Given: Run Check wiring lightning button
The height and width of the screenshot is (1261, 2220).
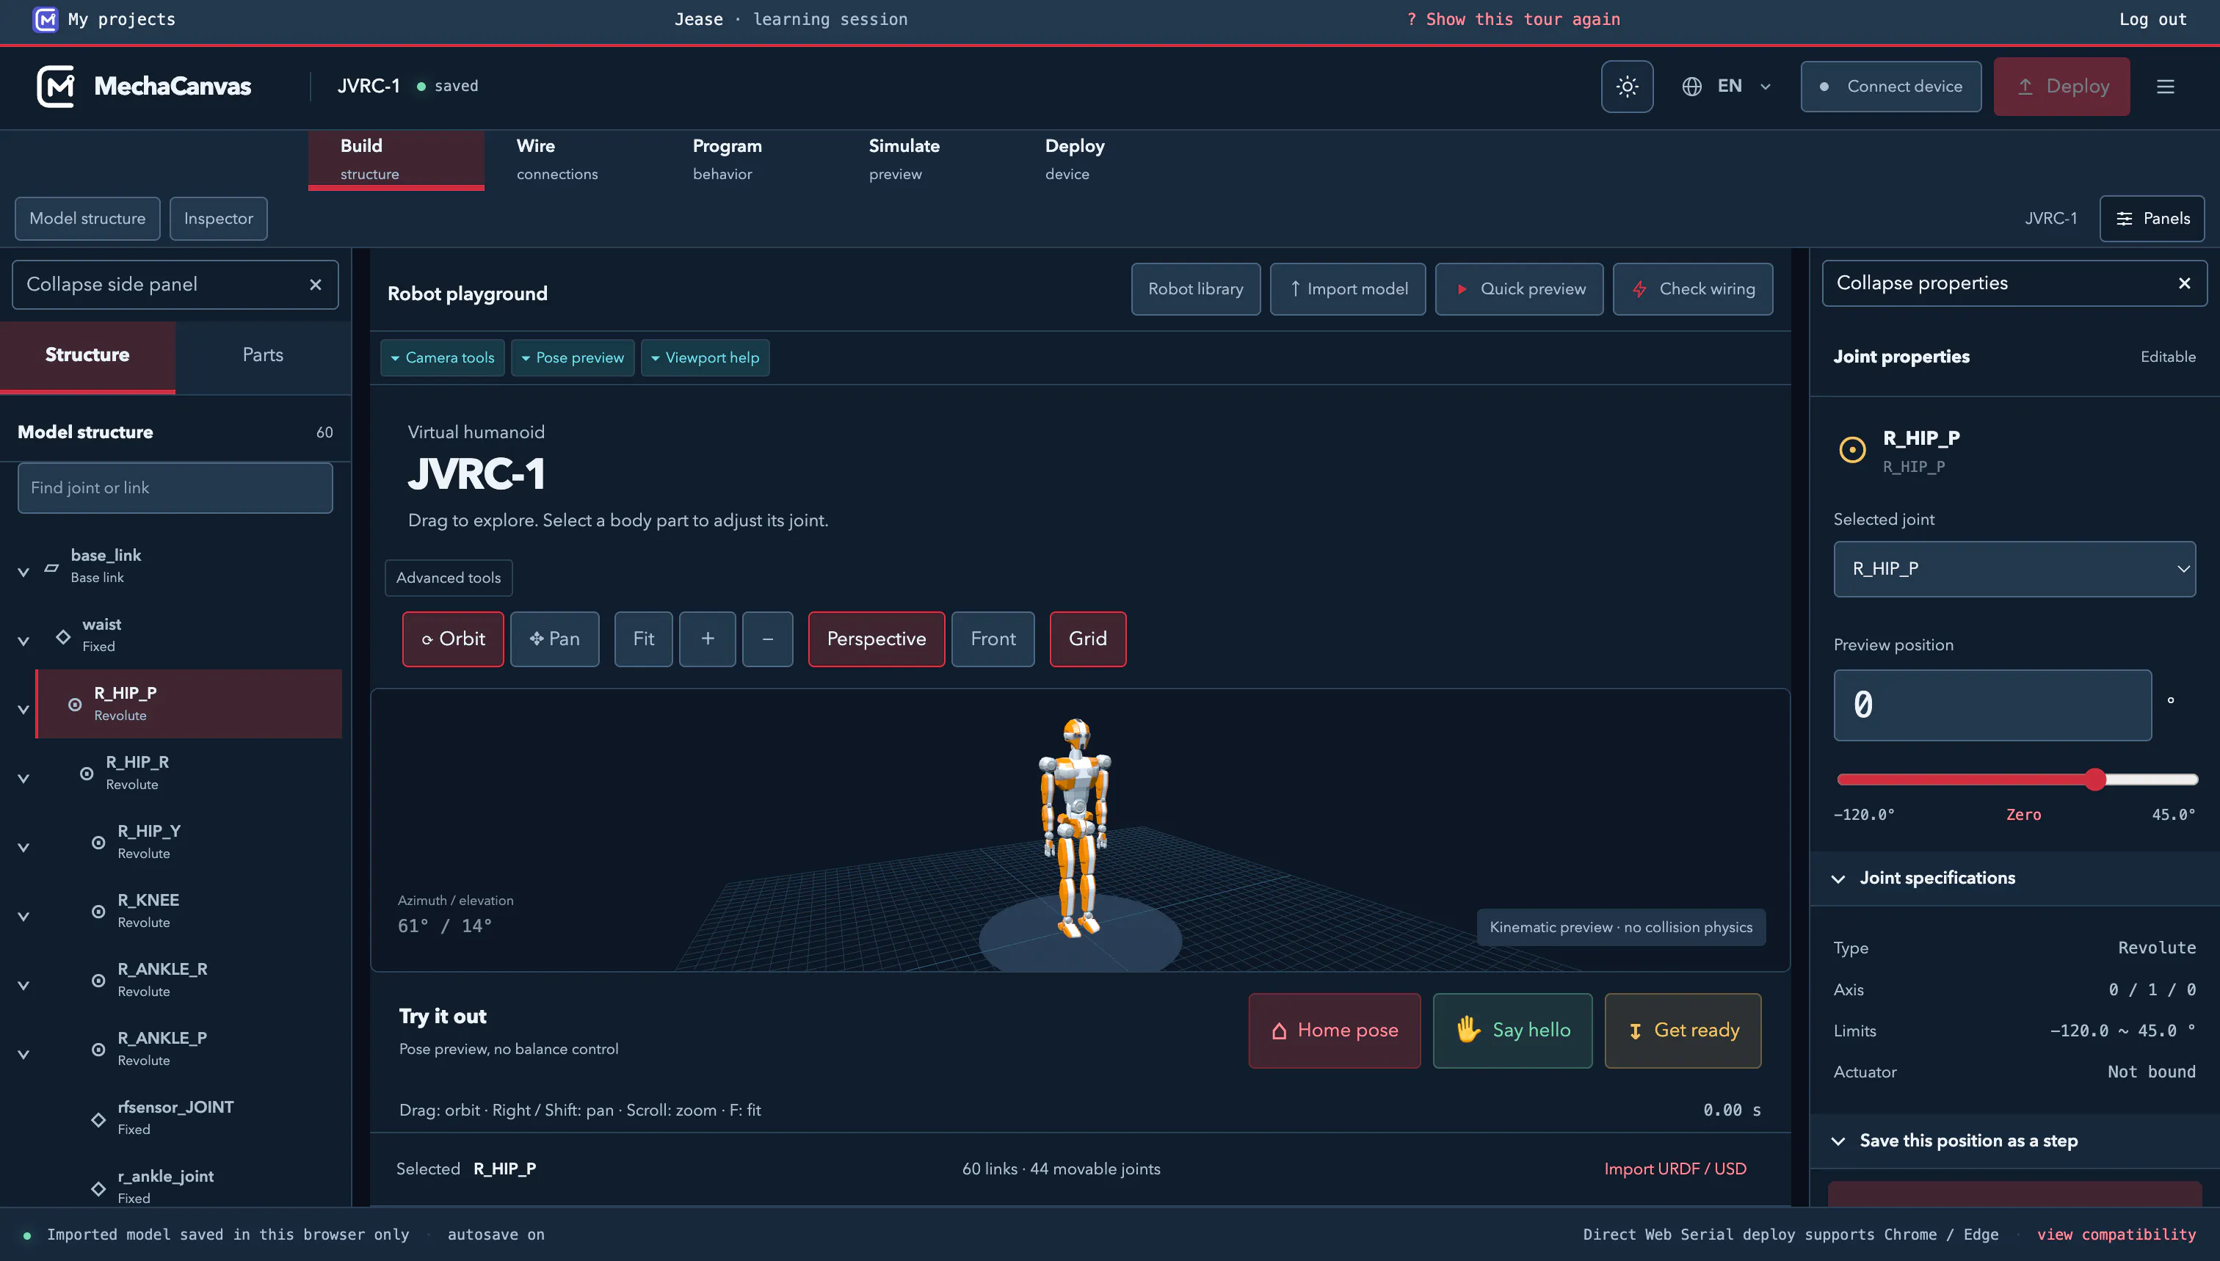Looking at the screenshot, I should (x=1692, y=289).
